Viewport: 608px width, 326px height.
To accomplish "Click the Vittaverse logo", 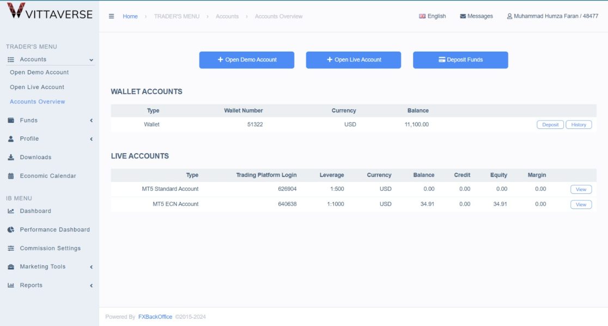I will pos(50,11).
